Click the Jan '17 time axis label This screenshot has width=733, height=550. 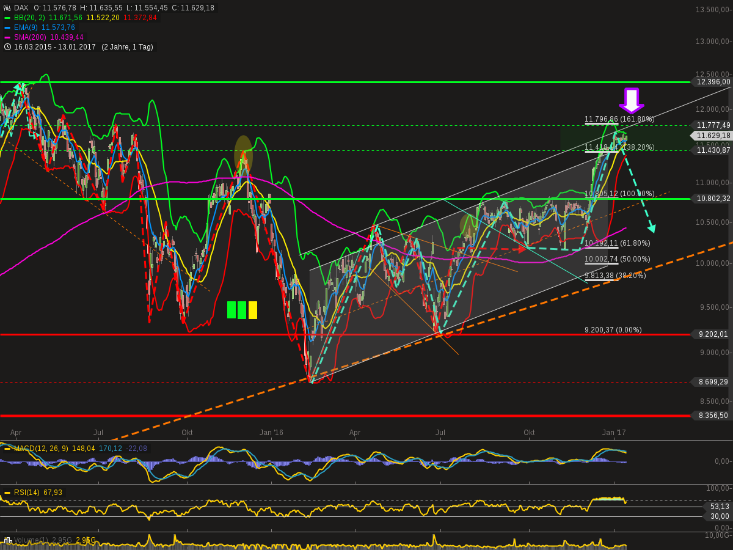click(614, 433)
